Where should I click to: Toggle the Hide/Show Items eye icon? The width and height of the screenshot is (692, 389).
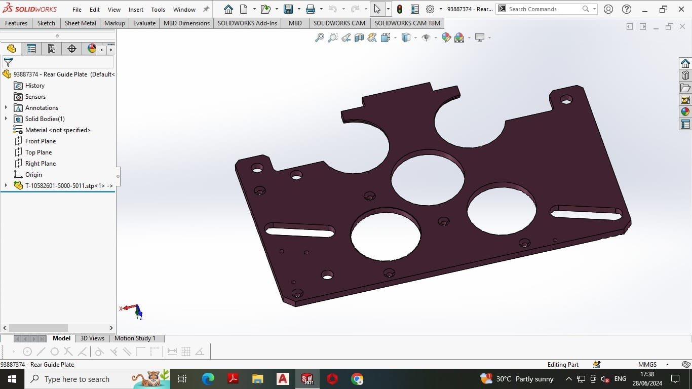(426, 37)
